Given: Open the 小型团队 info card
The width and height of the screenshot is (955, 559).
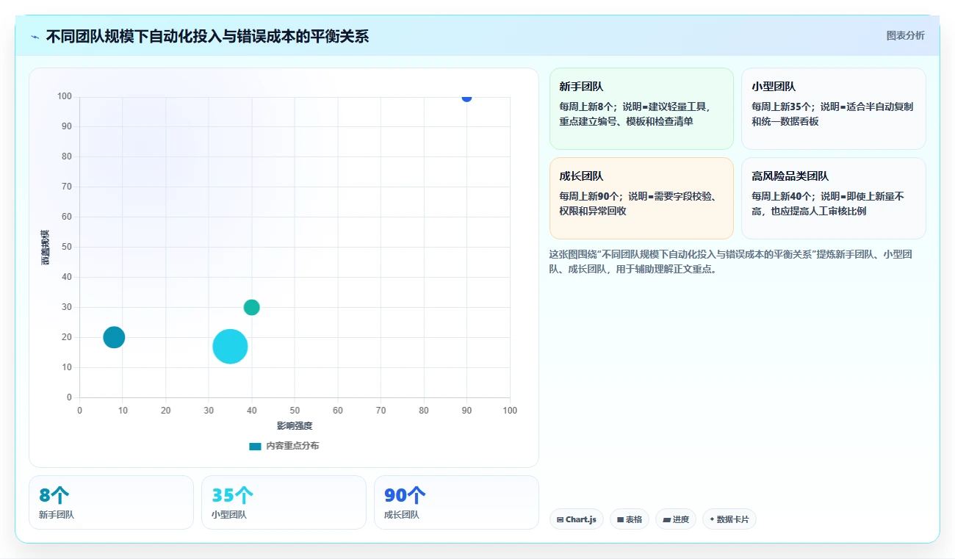Looking at the screenshot, I should [834, 109].
